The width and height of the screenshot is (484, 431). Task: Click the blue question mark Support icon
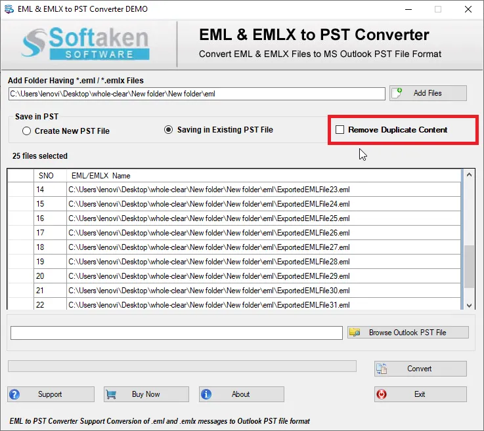[x=14, y=394]
